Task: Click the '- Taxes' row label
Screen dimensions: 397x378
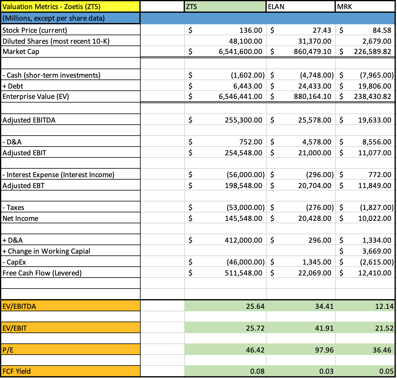Action: tap(13, 208)
